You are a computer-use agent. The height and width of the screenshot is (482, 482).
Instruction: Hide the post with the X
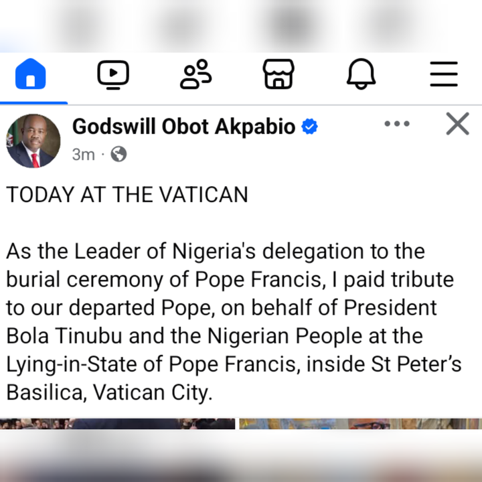tap(458, 124)
